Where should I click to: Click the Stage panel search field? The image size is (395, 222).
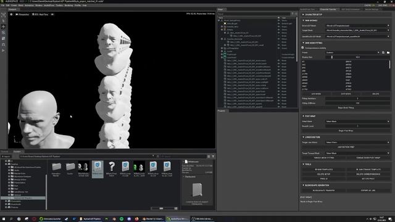254,14
